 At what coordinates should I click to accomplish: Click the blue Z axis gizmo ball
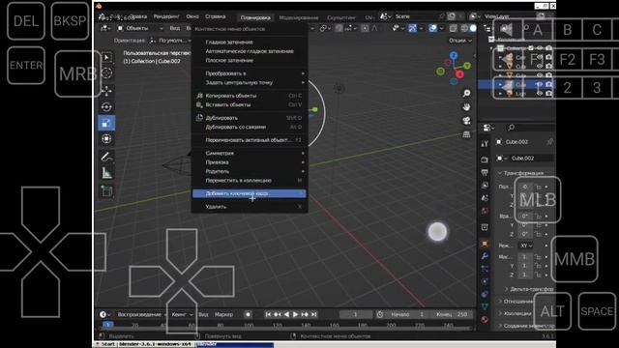coord(454,56)
